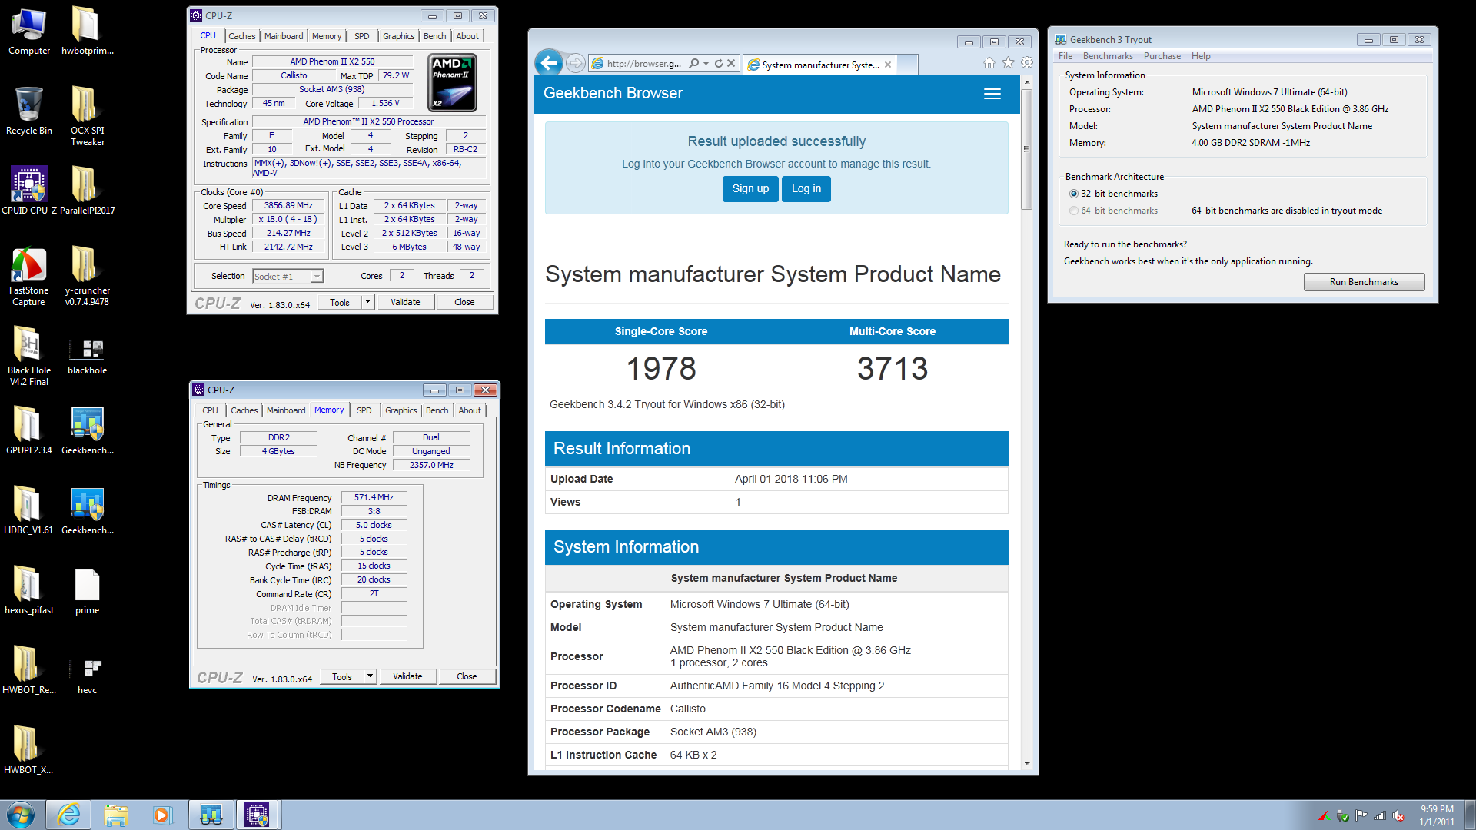Click the scroll-down arrow in the browser

pos(1026,763)
